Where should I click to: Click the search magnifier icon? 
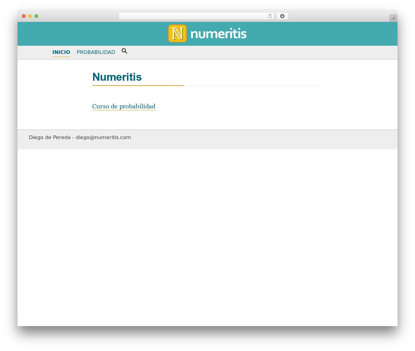[x=124, y=51]
